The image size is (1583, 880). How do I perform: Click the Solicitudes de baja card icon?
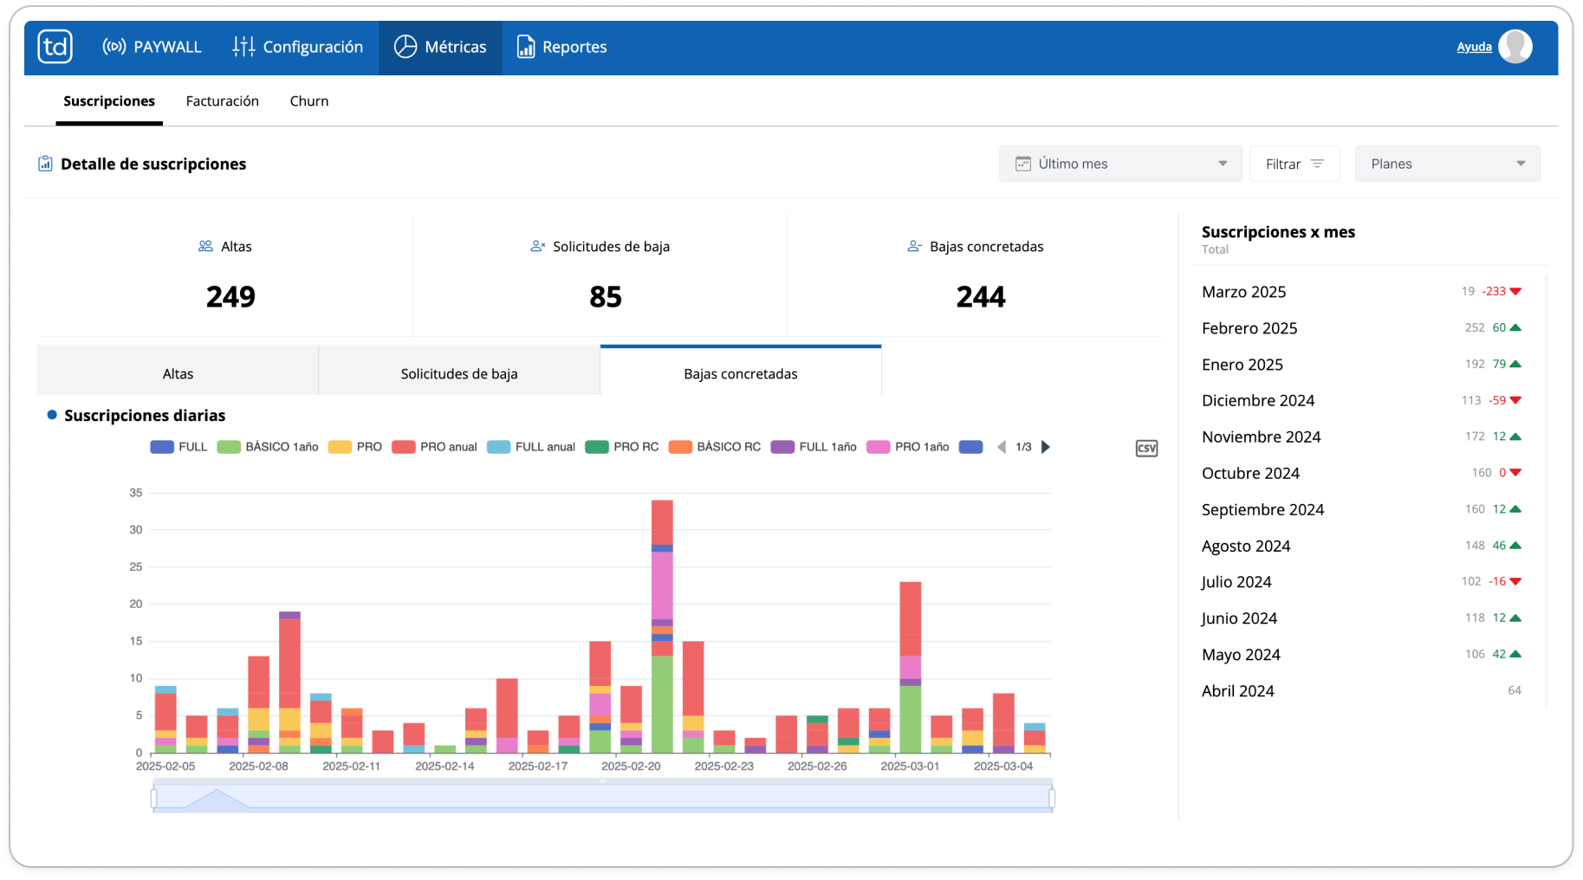[x=537, y=247]
